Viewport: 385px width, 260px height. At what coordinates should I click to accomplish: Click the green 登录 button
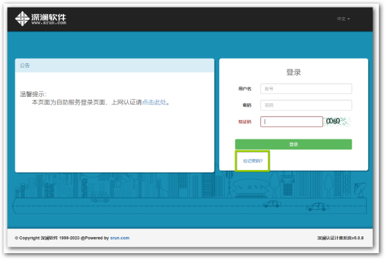click(293, 144)
